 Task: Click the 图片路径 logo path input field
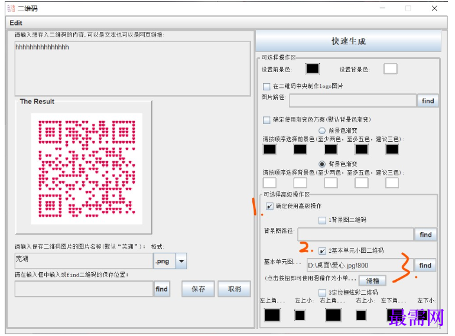353,101
